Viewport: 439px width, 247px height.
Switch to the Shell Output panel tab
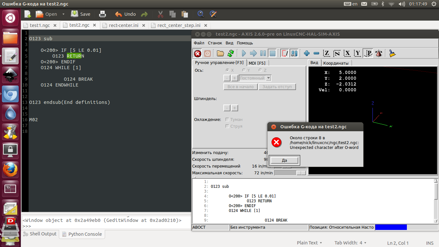[x=40, y=234]
